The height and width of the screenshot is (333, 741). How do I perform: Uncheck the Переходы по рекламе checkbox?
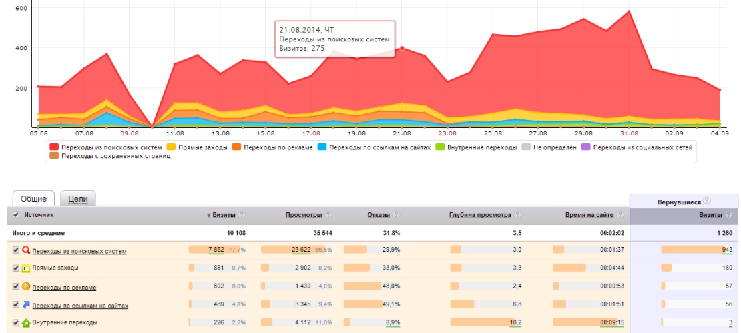click(x=15, y=286)
